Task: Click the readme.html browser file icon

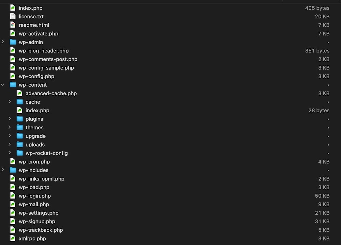Action: (13, 25)
